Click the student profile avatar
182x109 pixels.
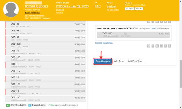(11, 10)
